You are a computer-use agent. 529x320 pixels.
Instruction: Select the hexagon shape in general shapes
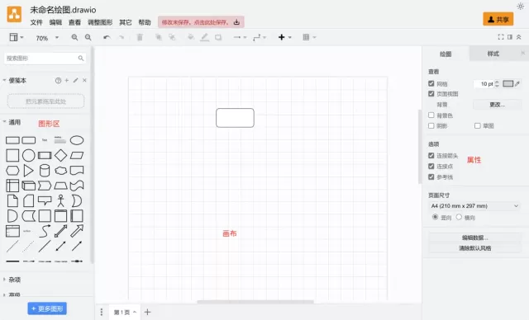tap(12, 171)
